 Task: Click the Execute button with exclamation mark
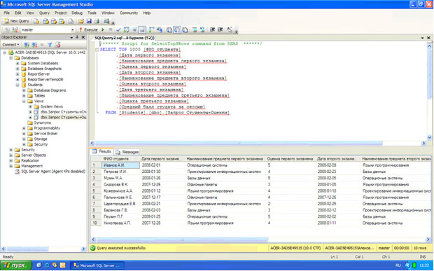click(88, 29)
